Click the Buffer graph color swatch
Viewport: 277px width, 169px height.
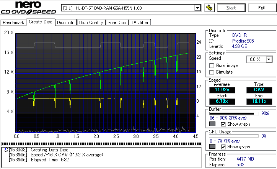tap(212, 124)
